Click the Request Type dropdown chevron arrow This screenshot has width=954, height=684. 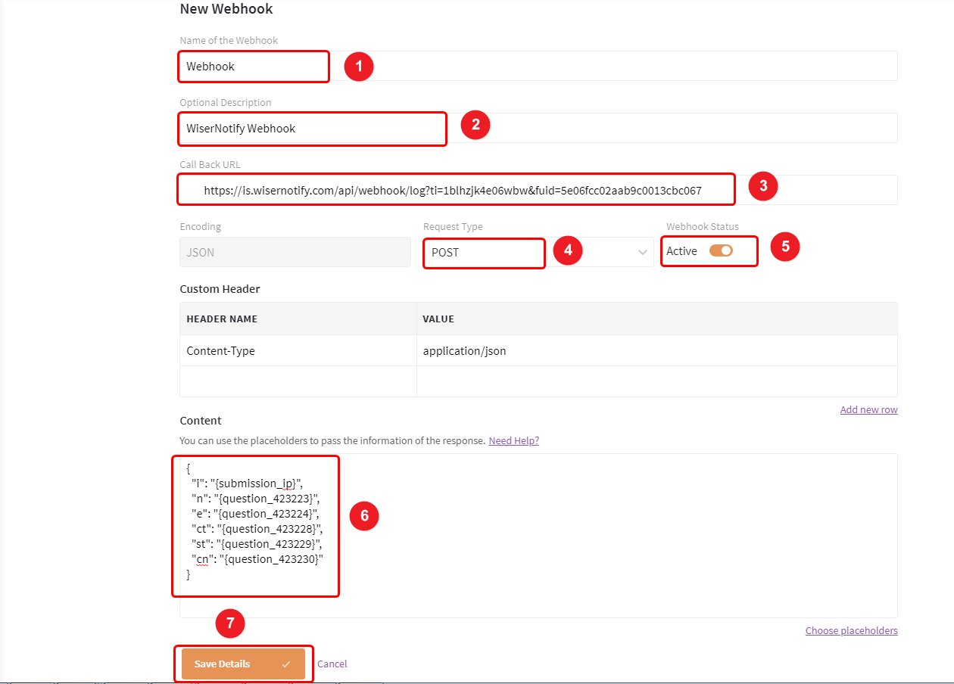[643, 253]
